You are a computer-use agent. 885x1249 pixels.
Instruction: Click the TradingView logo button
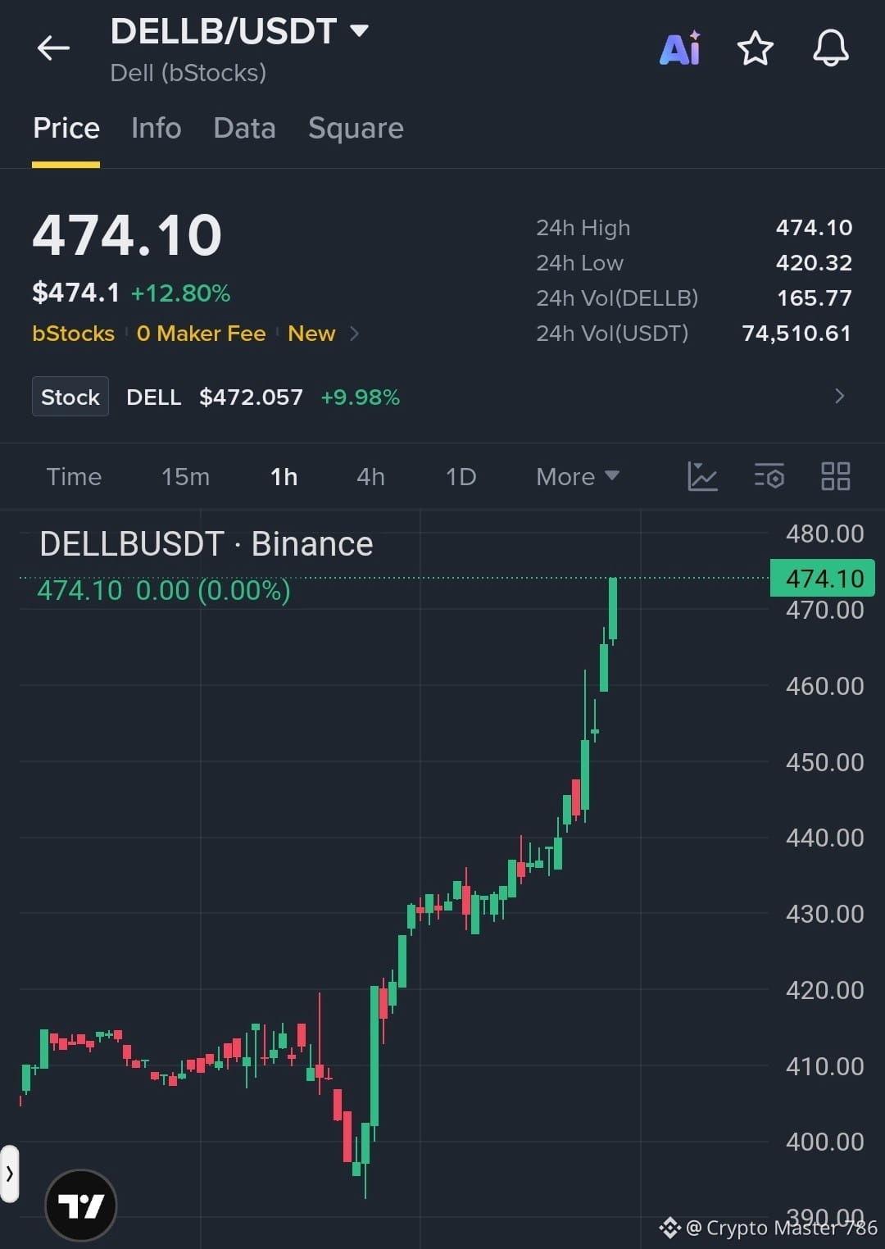(x=80, y=1206)
